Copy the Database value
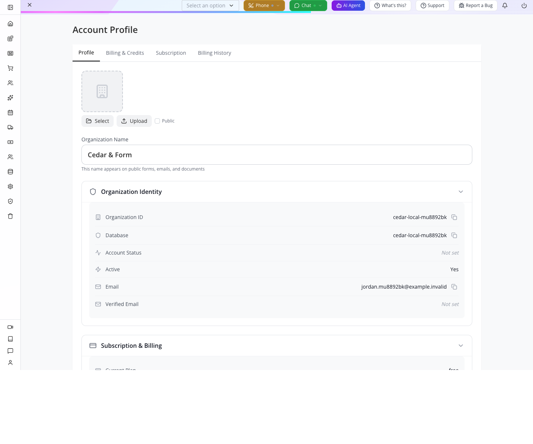The width and height of the screenshot is (533, 444). 454,235
